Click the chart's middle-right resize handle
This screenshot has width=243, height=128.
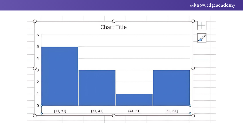pyautogui.click(x=193, y=68)
